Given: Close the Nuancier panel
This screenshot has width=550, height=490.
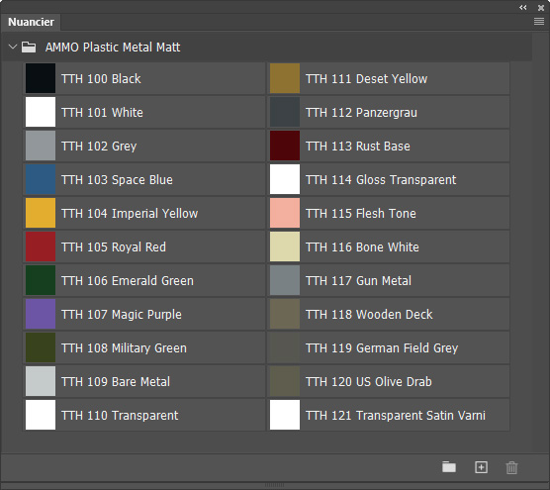Looking at the screenshot, I should coord(541,7).
